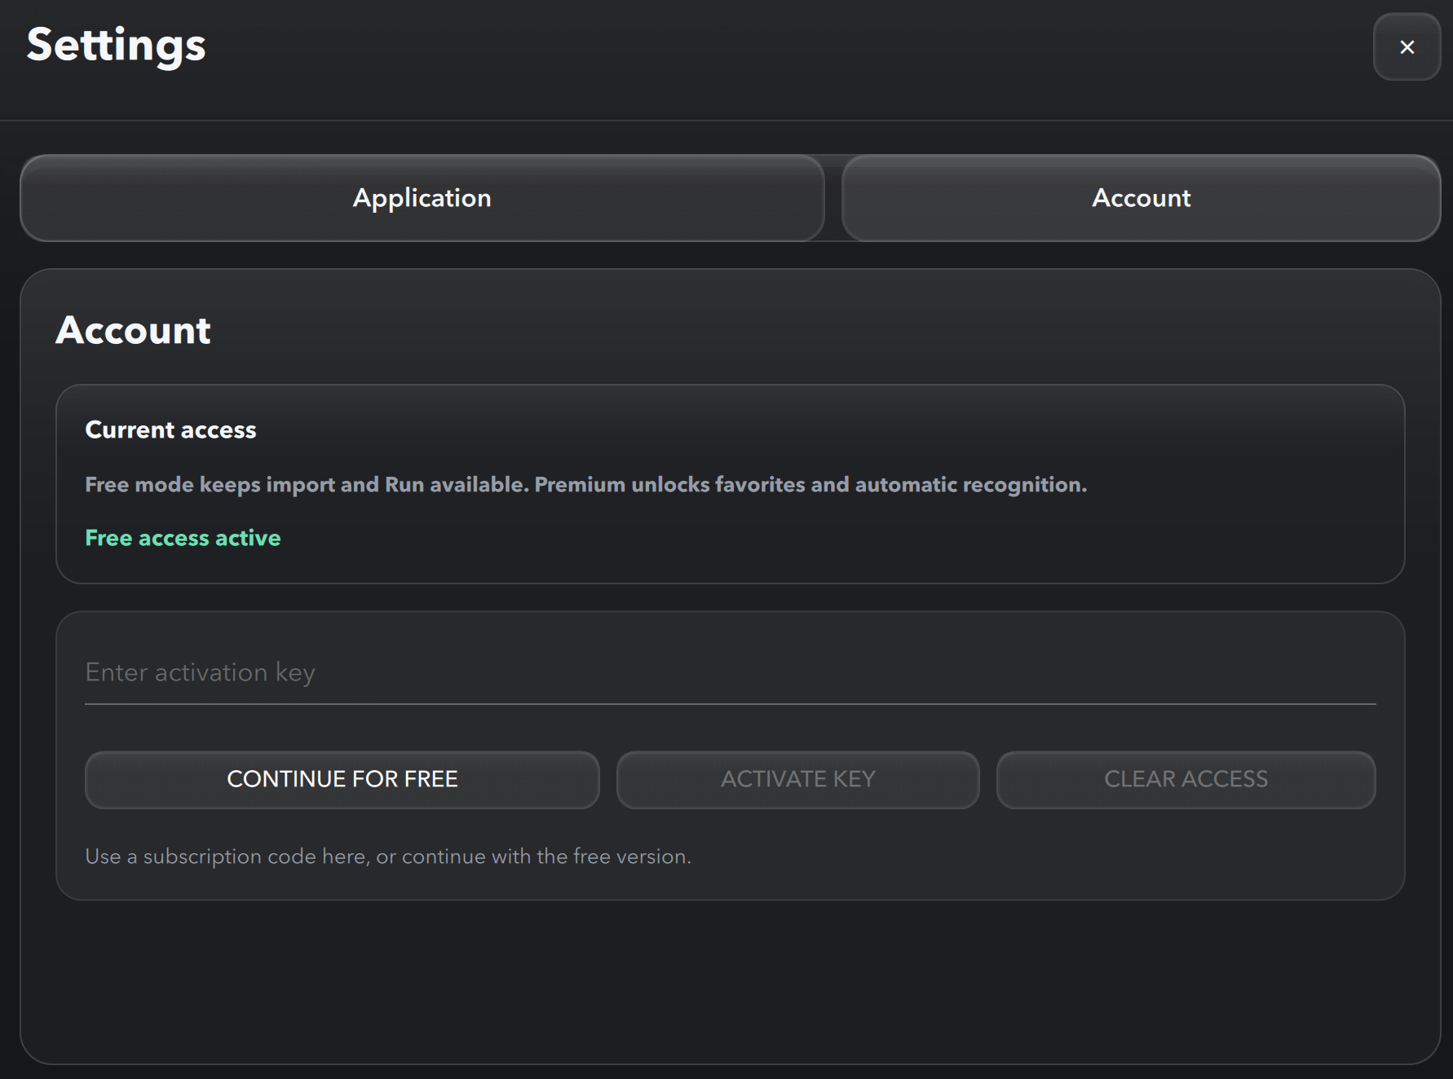1453x1079 pixels.
Task: Click the Clear Access button
Action: [x=1185, y=779]
